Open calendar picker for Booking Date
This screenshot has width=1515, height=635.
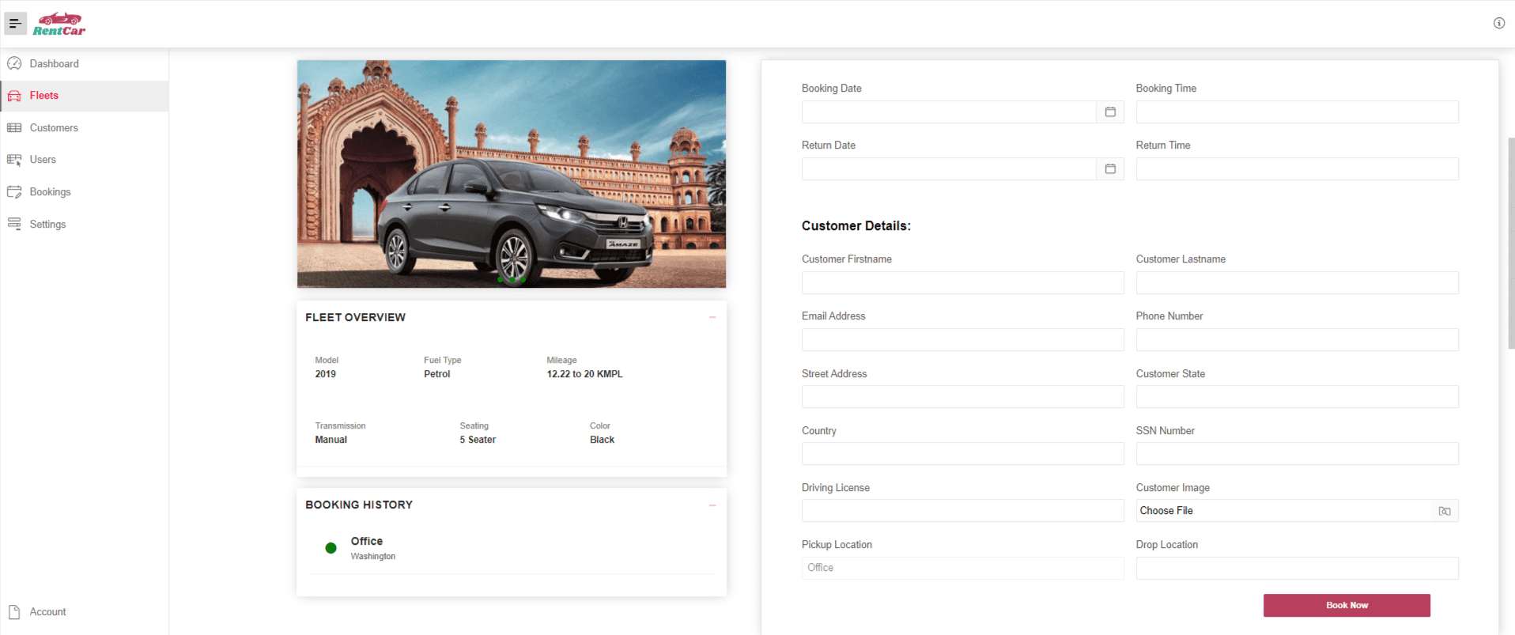[x=1109, y=112]
